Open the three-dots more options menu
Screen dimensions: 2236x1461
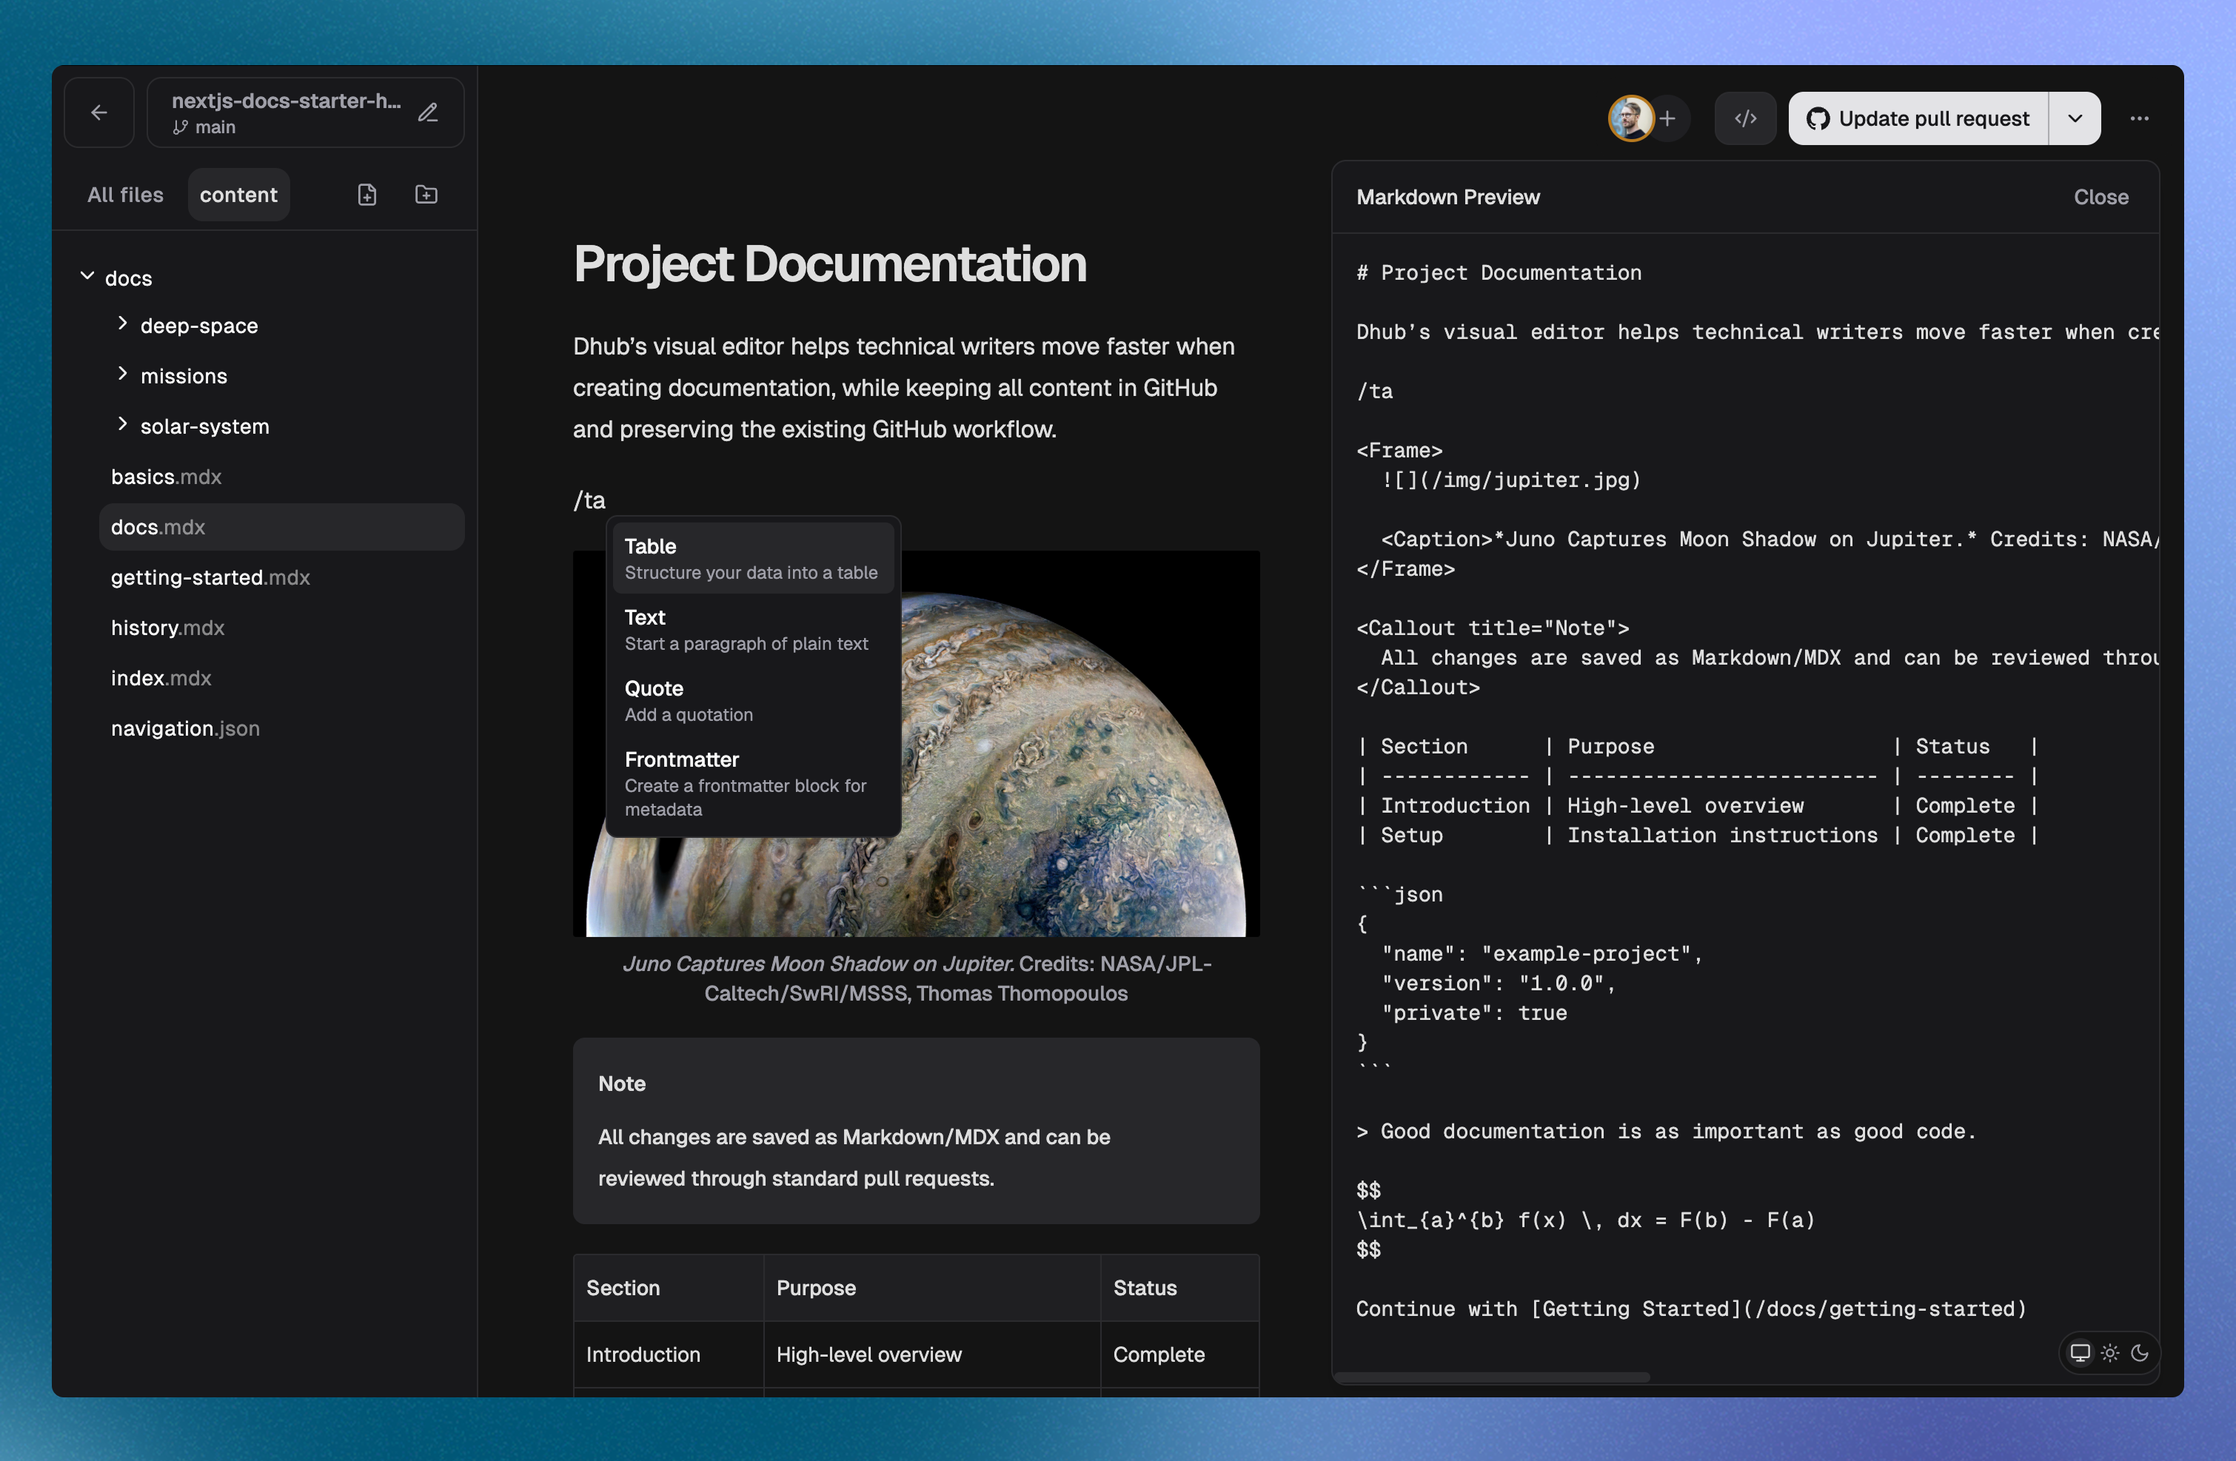(x=2139, y=118)
